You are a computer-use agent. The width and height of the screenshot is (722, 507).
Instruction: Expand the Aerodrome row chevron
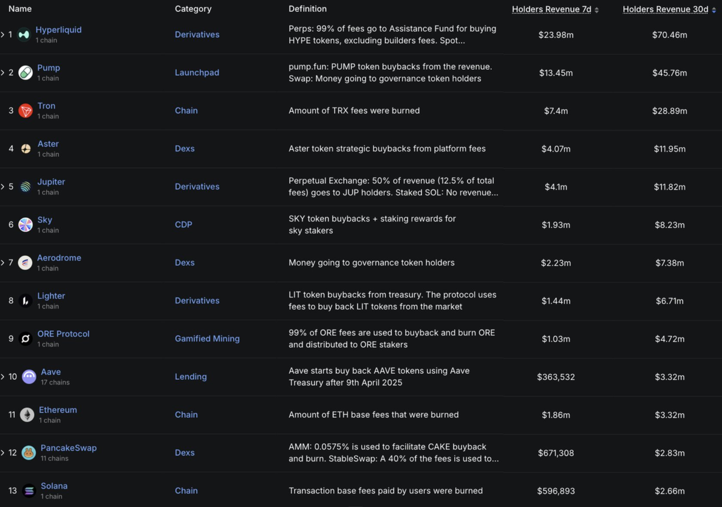tap(3, 263)
